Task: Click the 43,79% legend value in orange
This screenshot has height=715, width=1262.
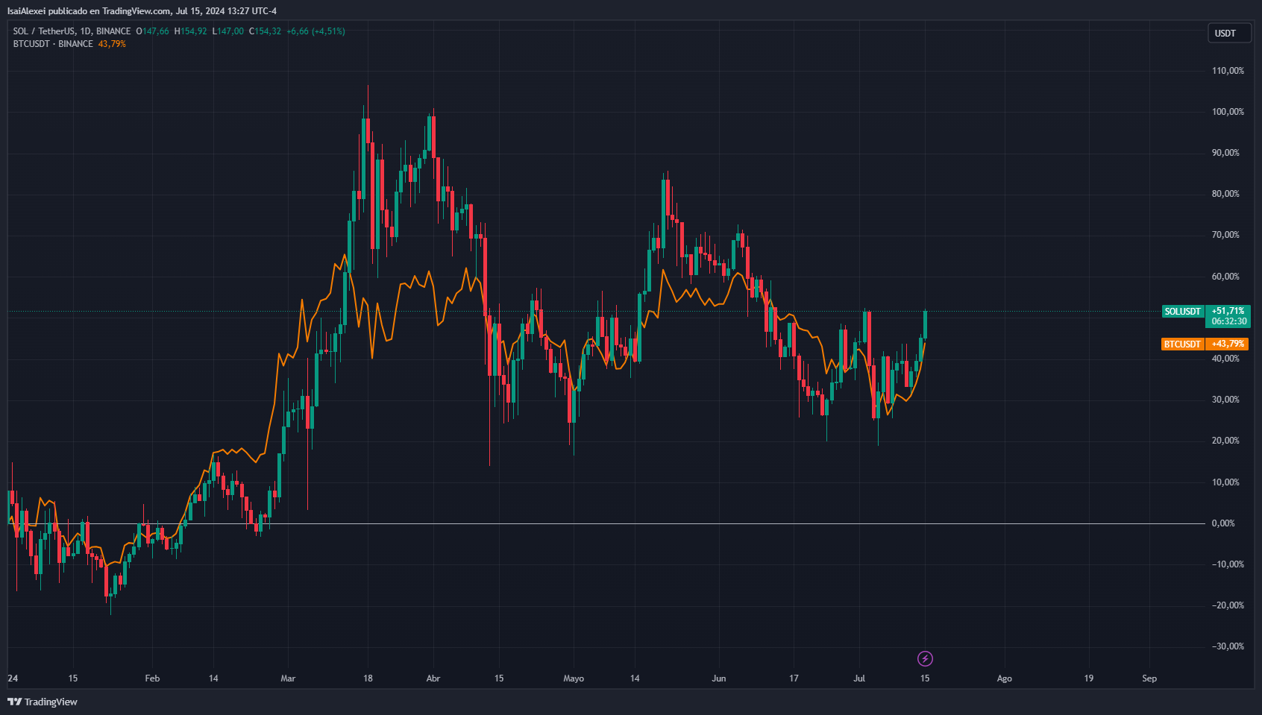Action: pos(112,44)
